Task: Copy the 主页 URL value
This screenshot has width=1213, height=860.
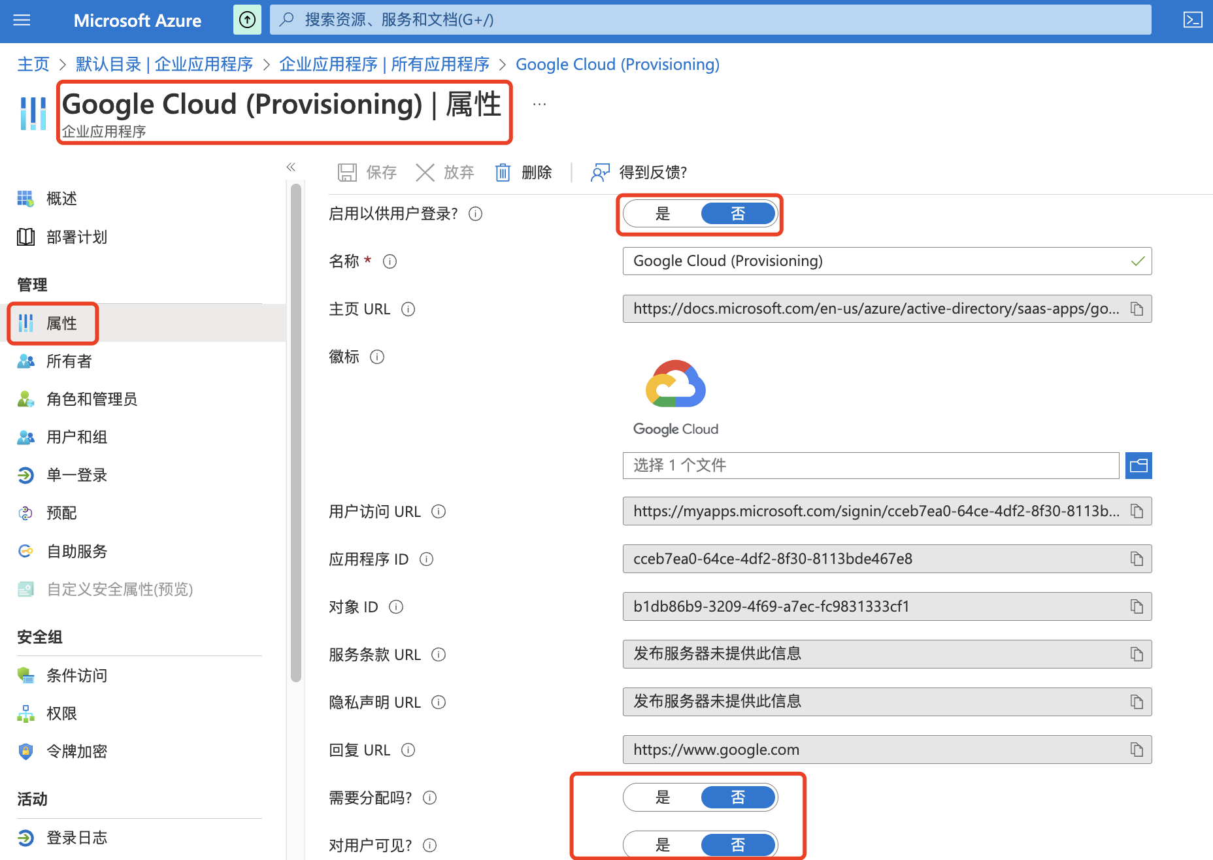Action: (1137, 309)
